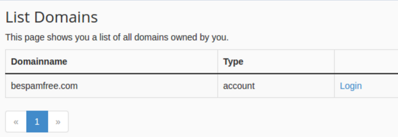This screenshot has width=398, height=137.
Task: Click the "account" type cell
Action: 239,86
